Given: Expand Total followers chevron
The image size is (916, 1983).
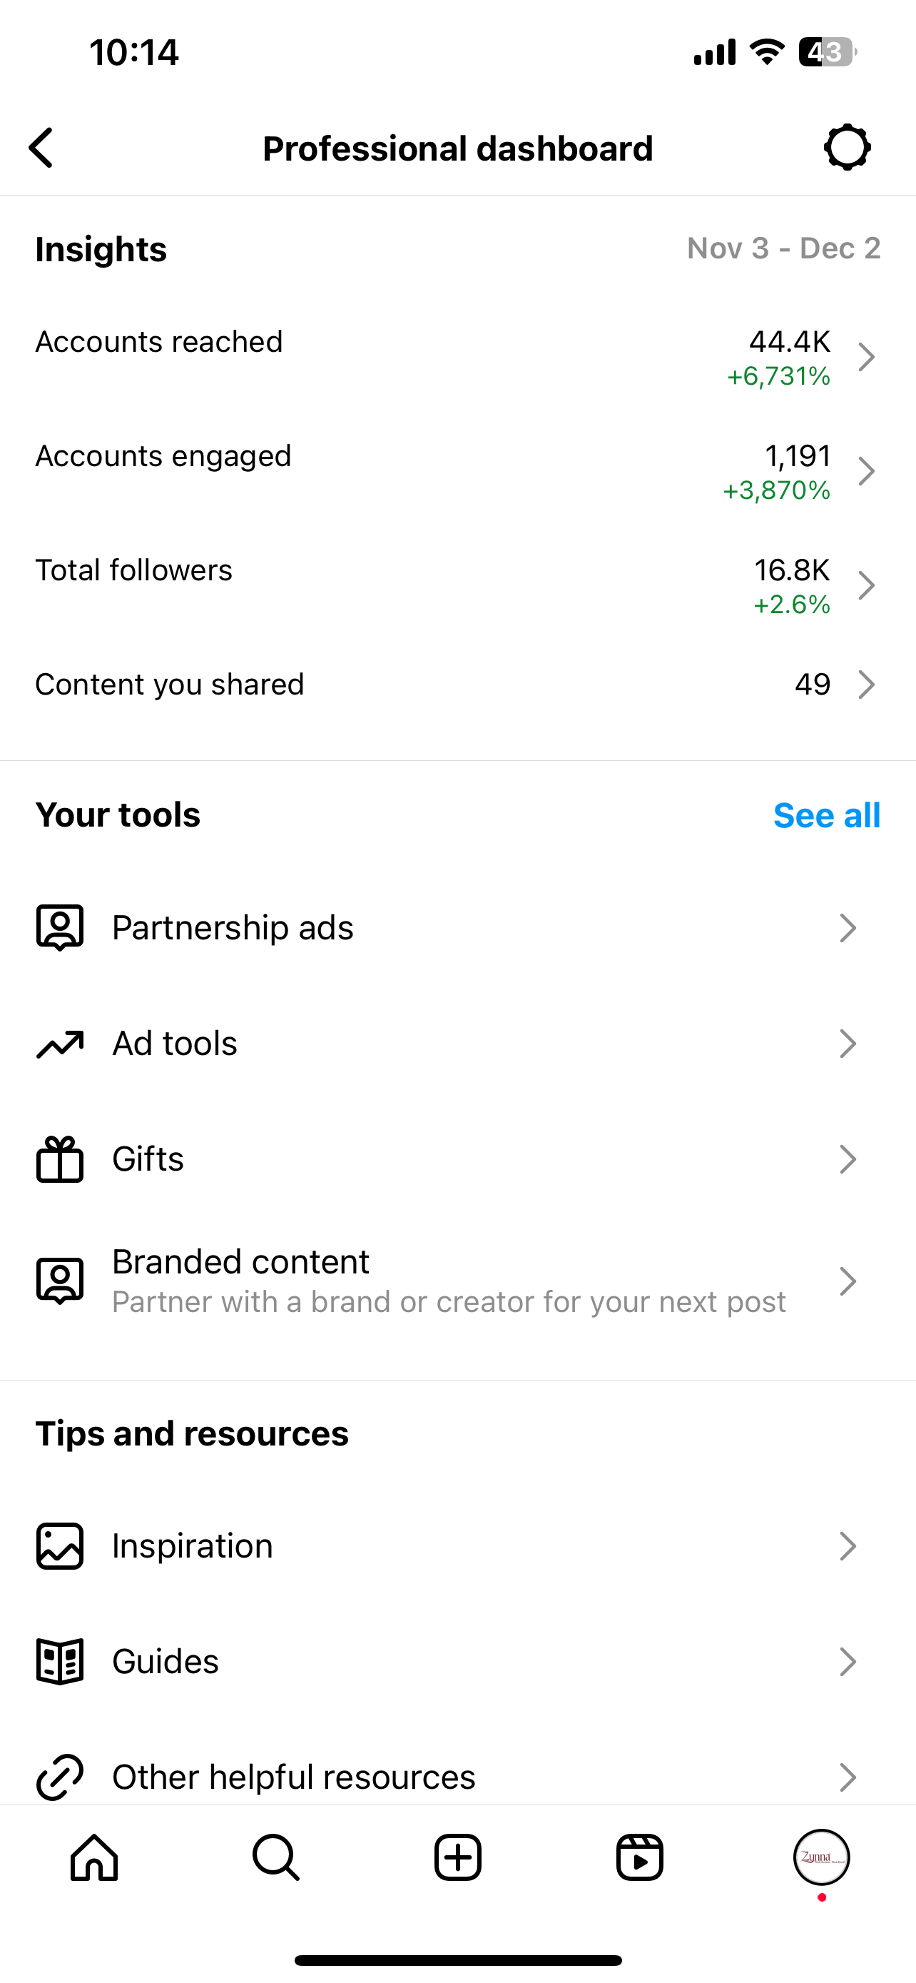Looking at the screenshot, I should [x=866, y=586].
